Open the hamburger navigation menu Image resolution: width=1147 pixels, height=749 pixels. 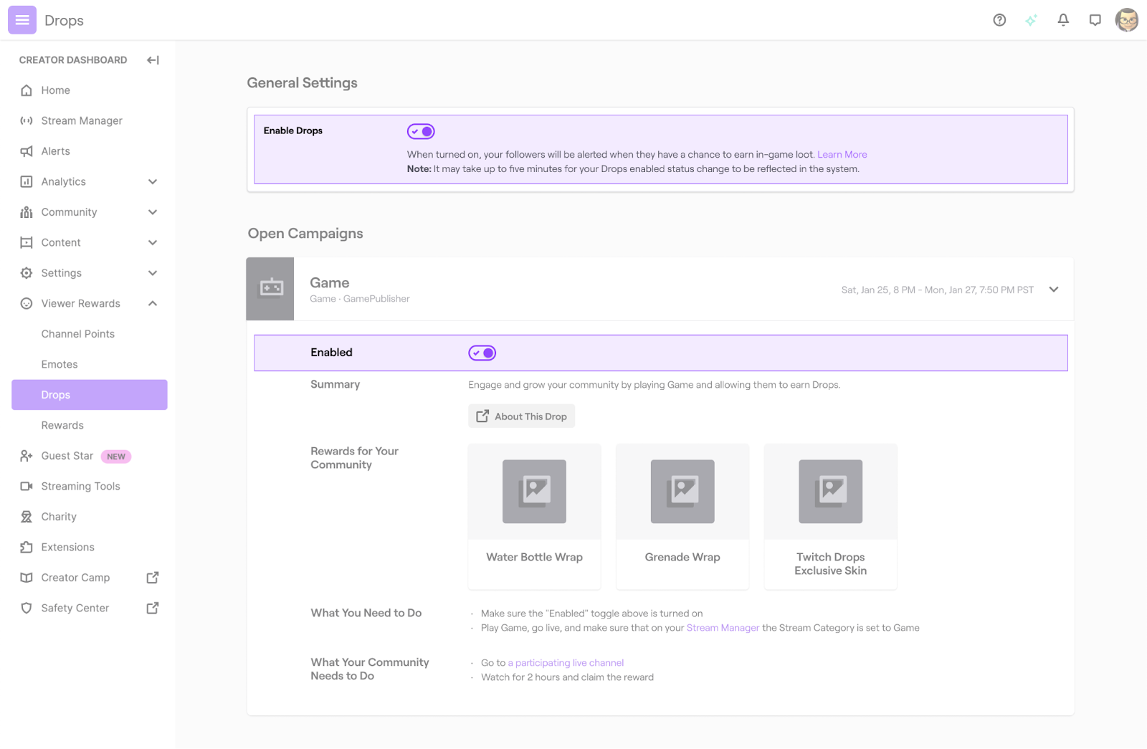pyautogui.click(x=22, y=20)
